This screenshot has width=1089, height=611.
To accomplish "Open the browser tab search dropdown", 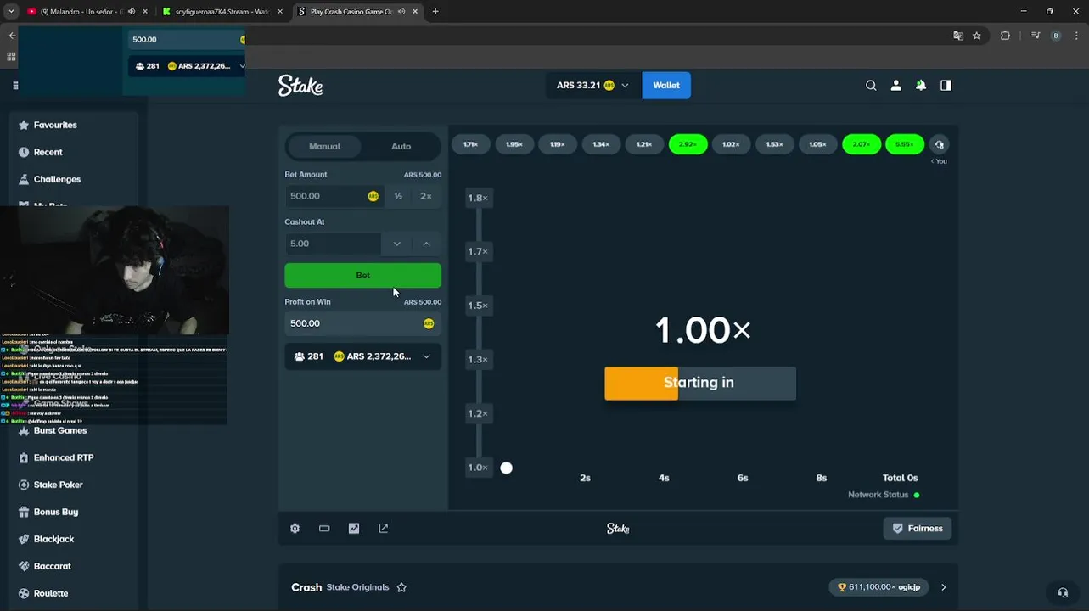I will tap(11, 12).
